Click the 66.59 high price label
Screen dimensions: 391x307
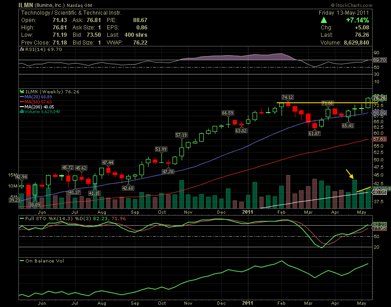(x=228, y=113)
